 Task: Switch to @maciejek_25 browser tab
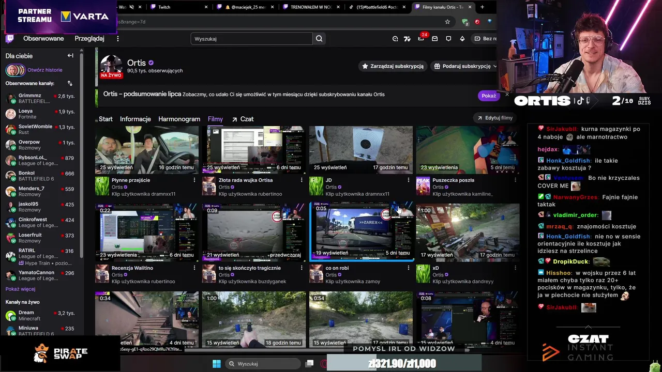[246, 7]
